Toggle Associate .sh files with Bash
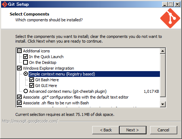 click(19, 103)
